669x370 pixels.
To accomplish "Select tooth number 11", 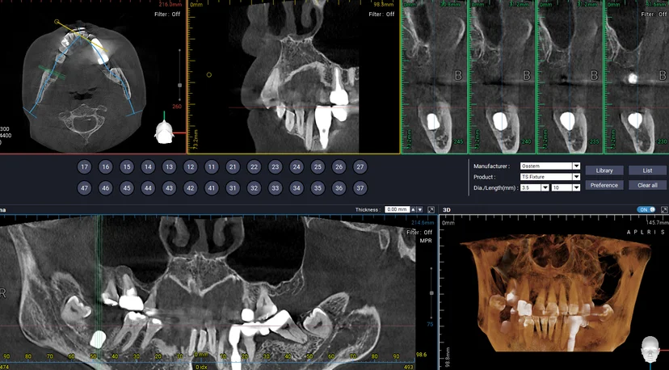I will coord(212,167).
